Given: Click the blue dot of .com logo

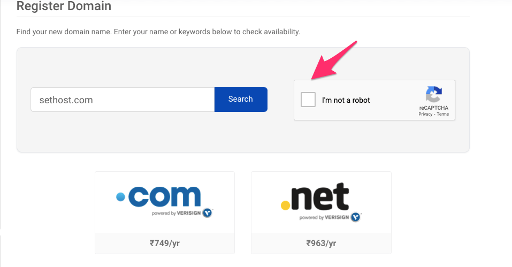Looking at the screenshot, I should pyautogui.click(x=120, y=197).
